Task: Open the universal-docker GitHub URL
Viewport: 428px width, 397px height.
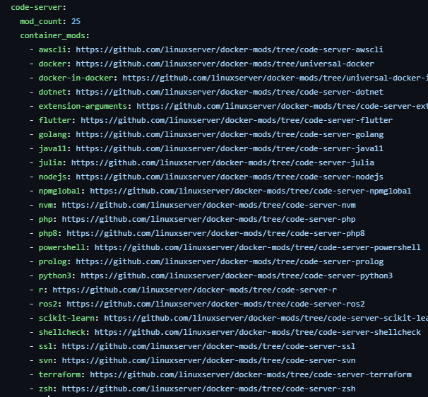Action: click(x=225, y=64)
